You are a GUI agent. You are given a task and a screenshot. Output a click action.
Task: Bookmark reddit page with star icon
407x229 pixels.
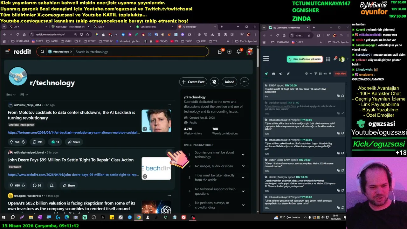tap(87, 34)
